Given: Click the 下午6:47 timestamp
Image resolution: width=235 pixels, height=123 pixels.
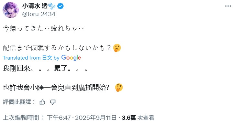Looking at the screenshot, I should pos(59,118).
